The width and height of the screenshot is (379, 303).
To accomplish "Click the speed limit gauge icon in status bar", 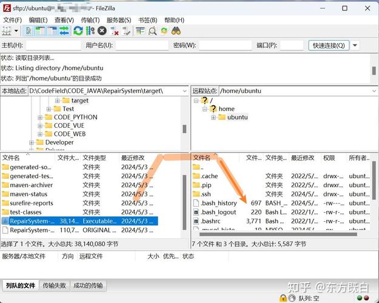I will click(x=292, y=298).
